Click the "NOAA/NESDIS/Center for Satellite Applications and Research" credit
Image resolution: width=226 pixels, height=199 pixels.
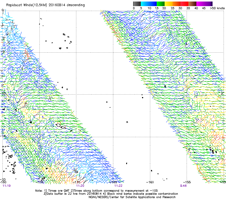(132, 197)
